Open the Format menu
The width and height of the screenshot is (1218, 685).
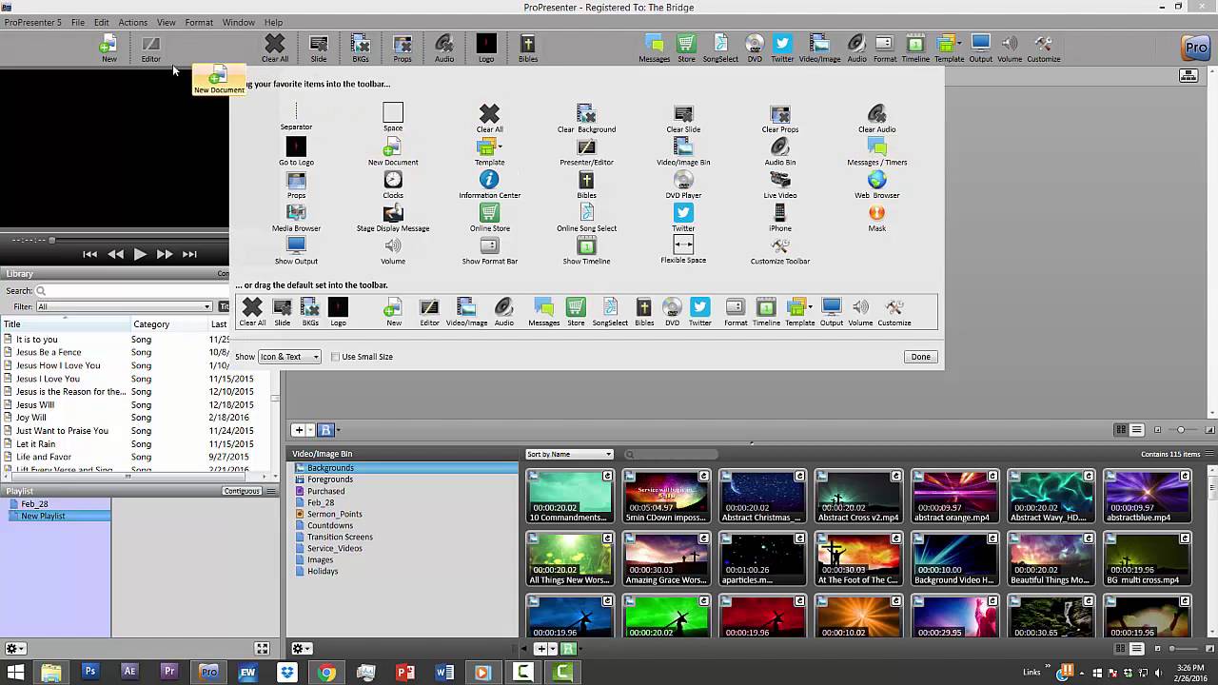click(x=199, y=22)
